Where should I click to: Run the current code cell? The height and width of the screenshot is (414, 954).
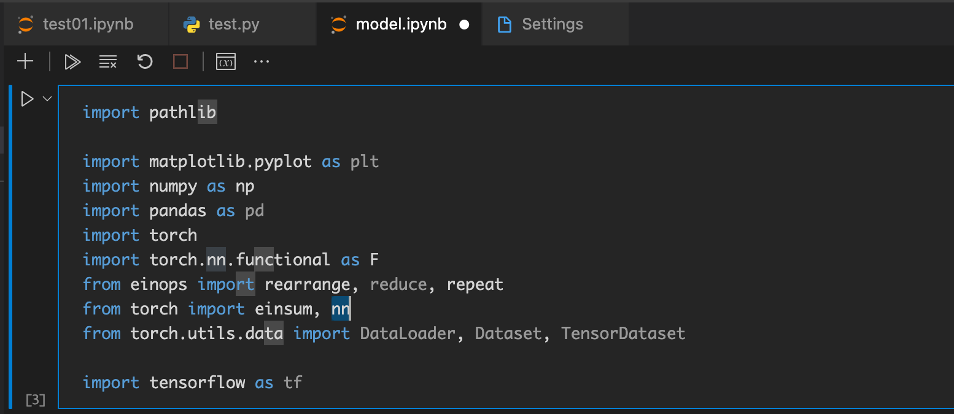(27, 98)
